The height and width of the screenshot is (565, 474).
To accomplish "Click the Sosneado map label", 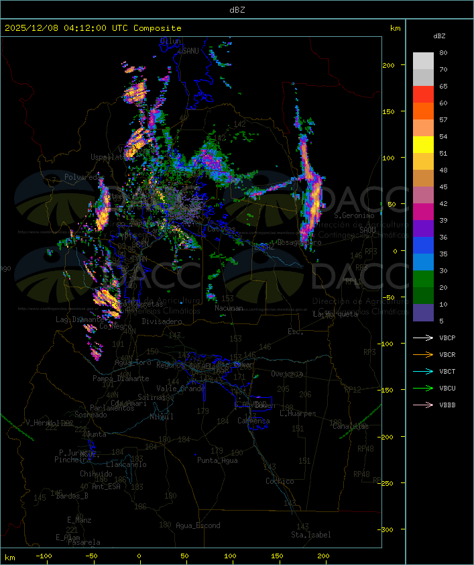I will (x=91, y=415).
